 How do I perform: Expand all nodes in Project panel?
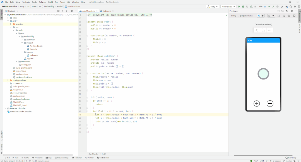coord(62,11)
